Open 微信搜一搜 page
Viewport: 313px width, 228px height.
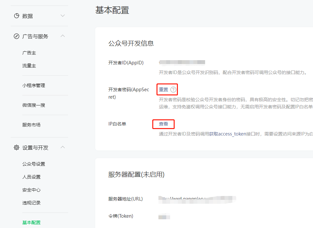[x=34, y=105]
